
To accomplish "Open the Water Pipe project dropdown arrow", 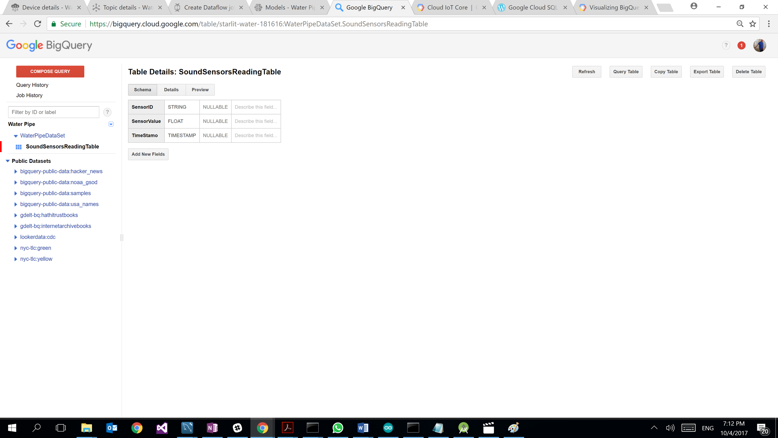I will tap(111, 124).
